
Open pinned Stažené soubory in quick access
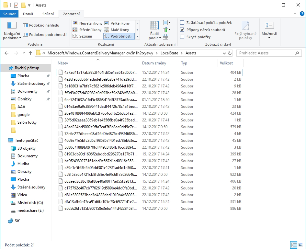point(31,84)
